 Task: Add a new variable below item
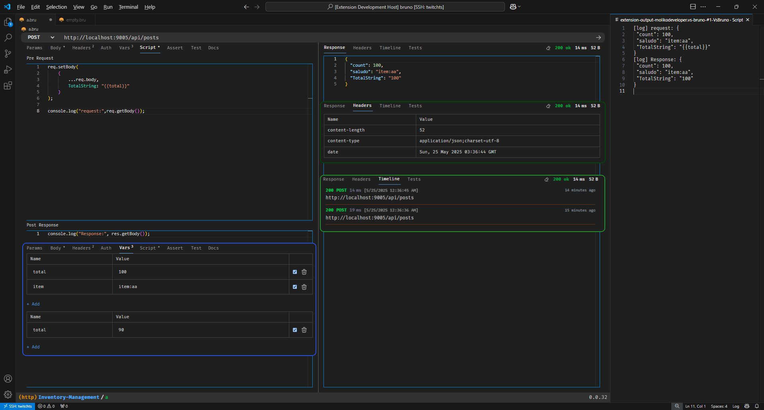(33, 304)
